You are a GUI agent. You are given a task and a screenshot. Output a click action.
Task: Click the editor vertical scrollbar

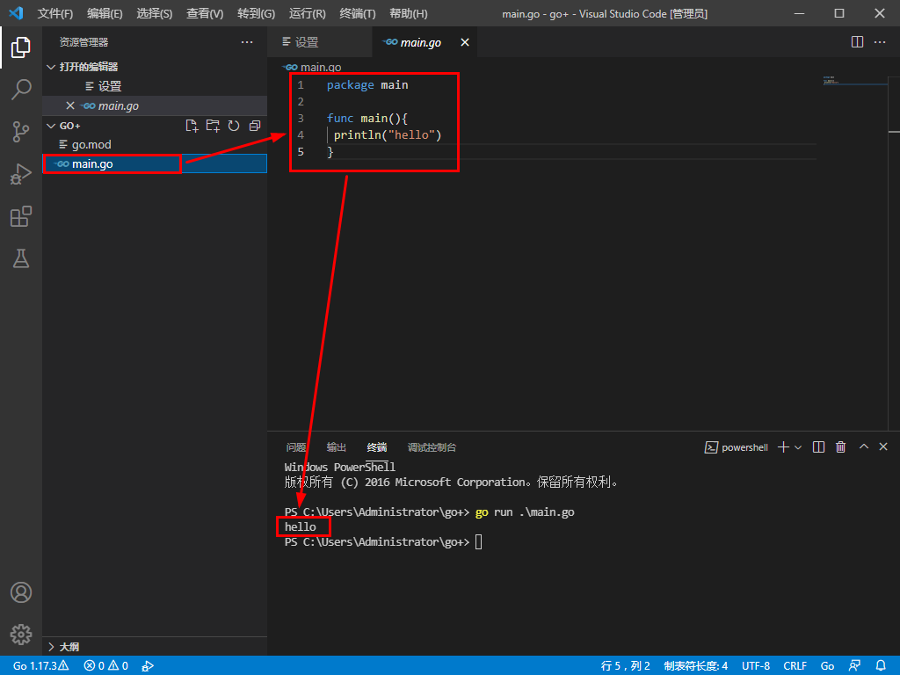click(894, 252)
